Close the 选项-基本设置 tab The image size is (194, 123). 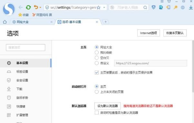pyautogui.click(x=97, y=22)
